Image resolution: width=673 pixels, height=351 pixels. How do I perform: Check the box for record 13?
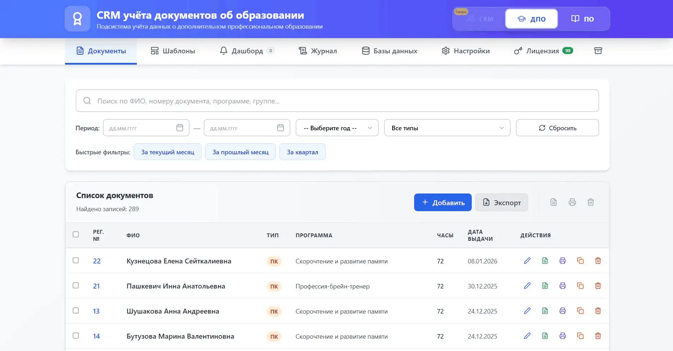point(76,310)
